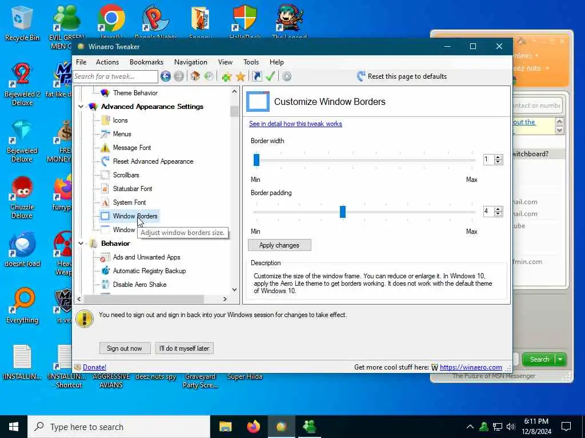Click the Border padding slider thumb
This screenshot has height=438, width=585.
click(x=343, y=212)
